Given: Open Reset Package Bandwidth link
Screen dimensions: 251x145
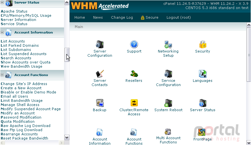Looking at the screenshot, I should (x=25, y=138).
